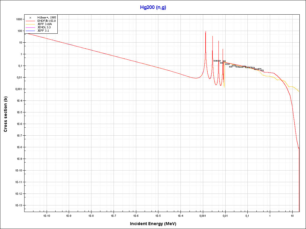Click the 1E-13 tick label on Y axis
306x229 pixels.
pos(18,205)
